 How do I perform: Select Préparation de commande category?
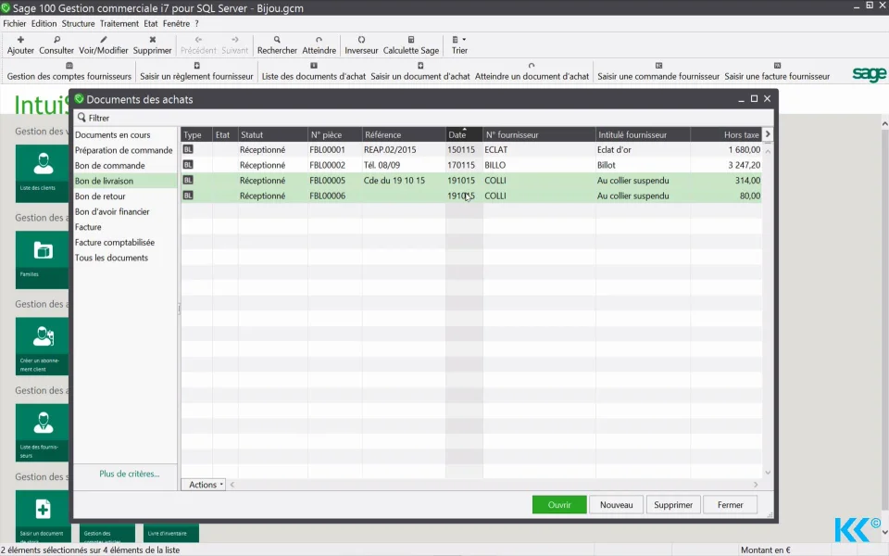click(125, 150)
